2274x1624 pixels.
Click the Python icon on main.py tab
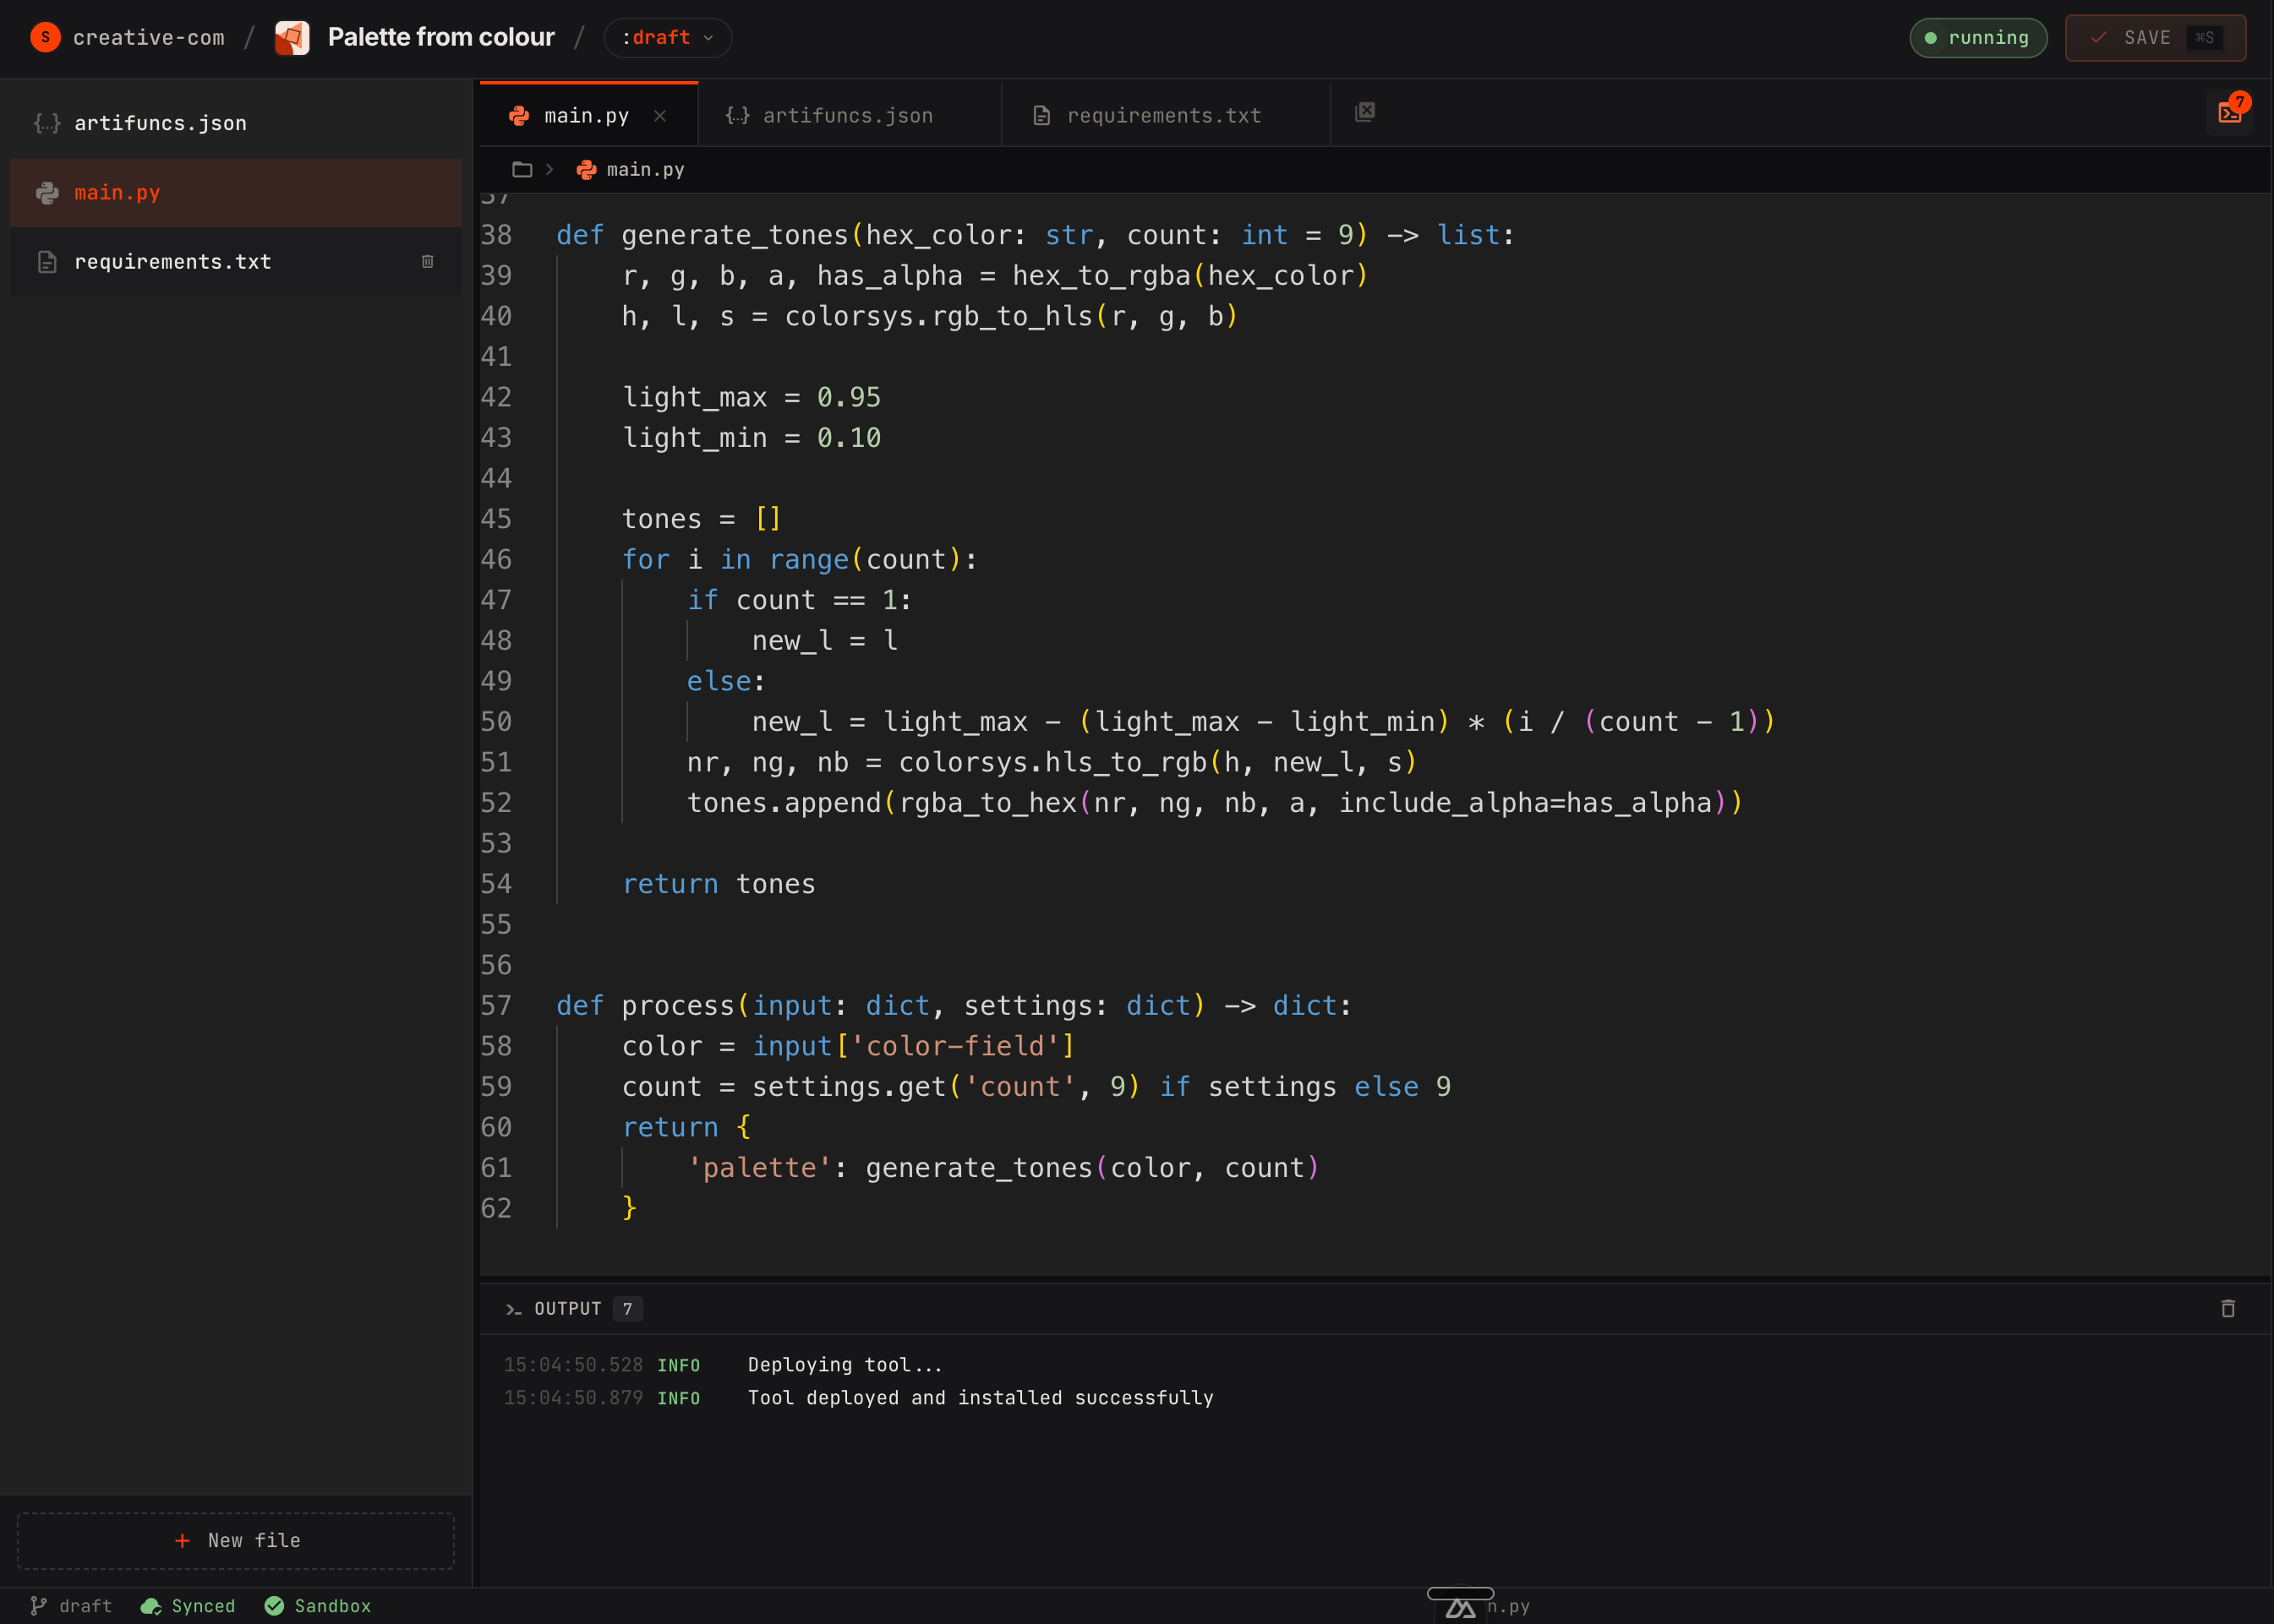[518, 116]
